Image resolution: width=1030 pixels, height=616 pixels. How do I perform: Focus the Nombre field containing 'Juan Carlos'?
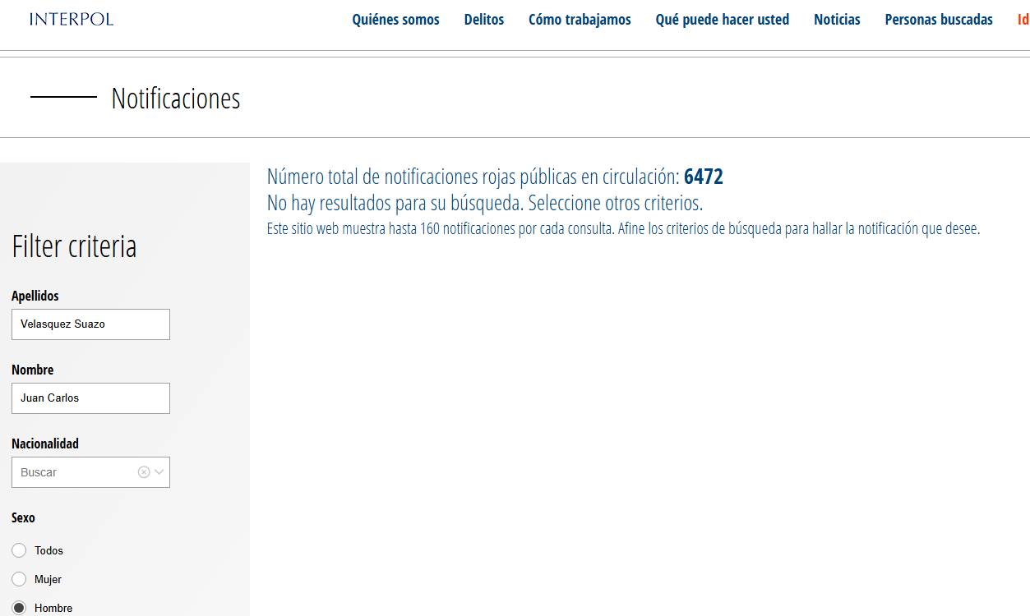[90, 398]
